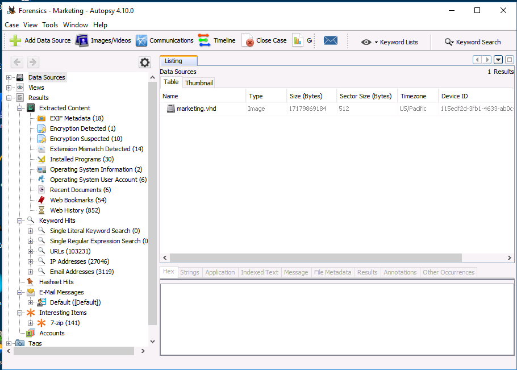The height and width of the screenshot is (370, 517).
Task: Select the Table tab
Action: pos(171,82)
